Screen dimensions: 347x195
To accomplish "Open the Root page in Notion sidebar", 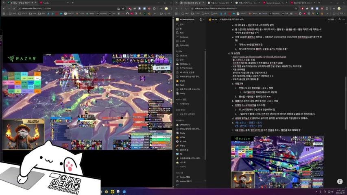I will tap(190, 85).
